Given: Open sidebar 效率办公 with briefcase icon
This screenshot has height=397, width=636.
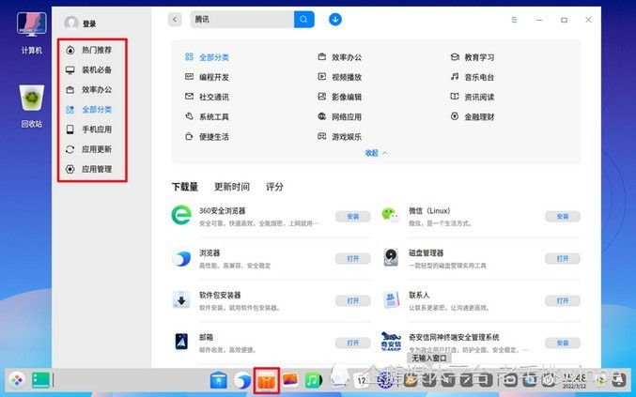Looking at the screenshot, I should (89, 90).
